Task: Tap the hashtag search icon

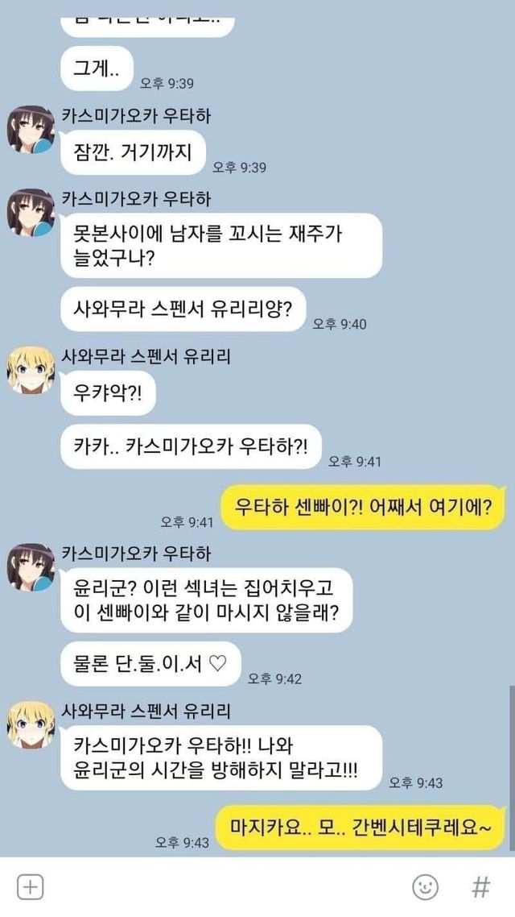Action: (x=480, y=887)
